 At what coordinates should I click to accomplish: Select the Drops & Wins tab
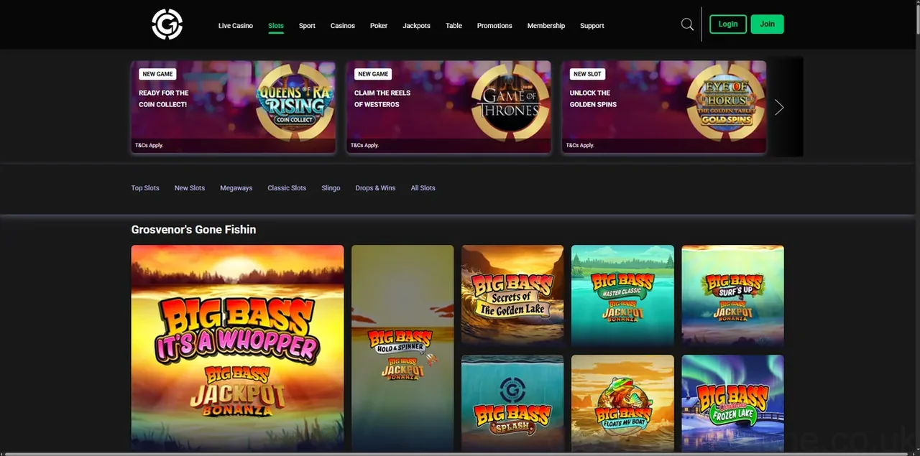coord(375,188)
